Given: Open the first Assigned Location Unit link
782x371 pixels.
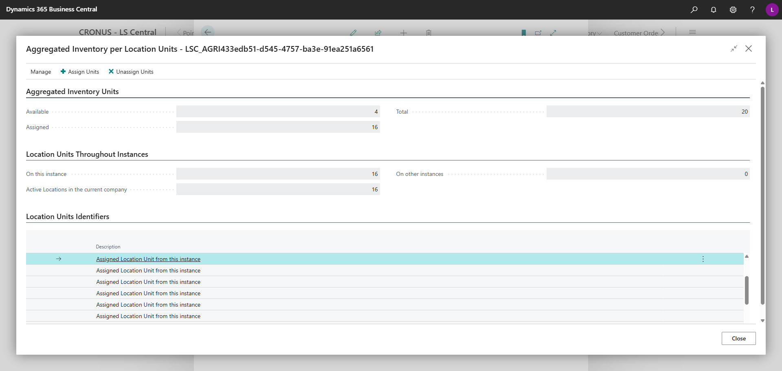Looking at the screenshot, I should click(x=148, y=259).
